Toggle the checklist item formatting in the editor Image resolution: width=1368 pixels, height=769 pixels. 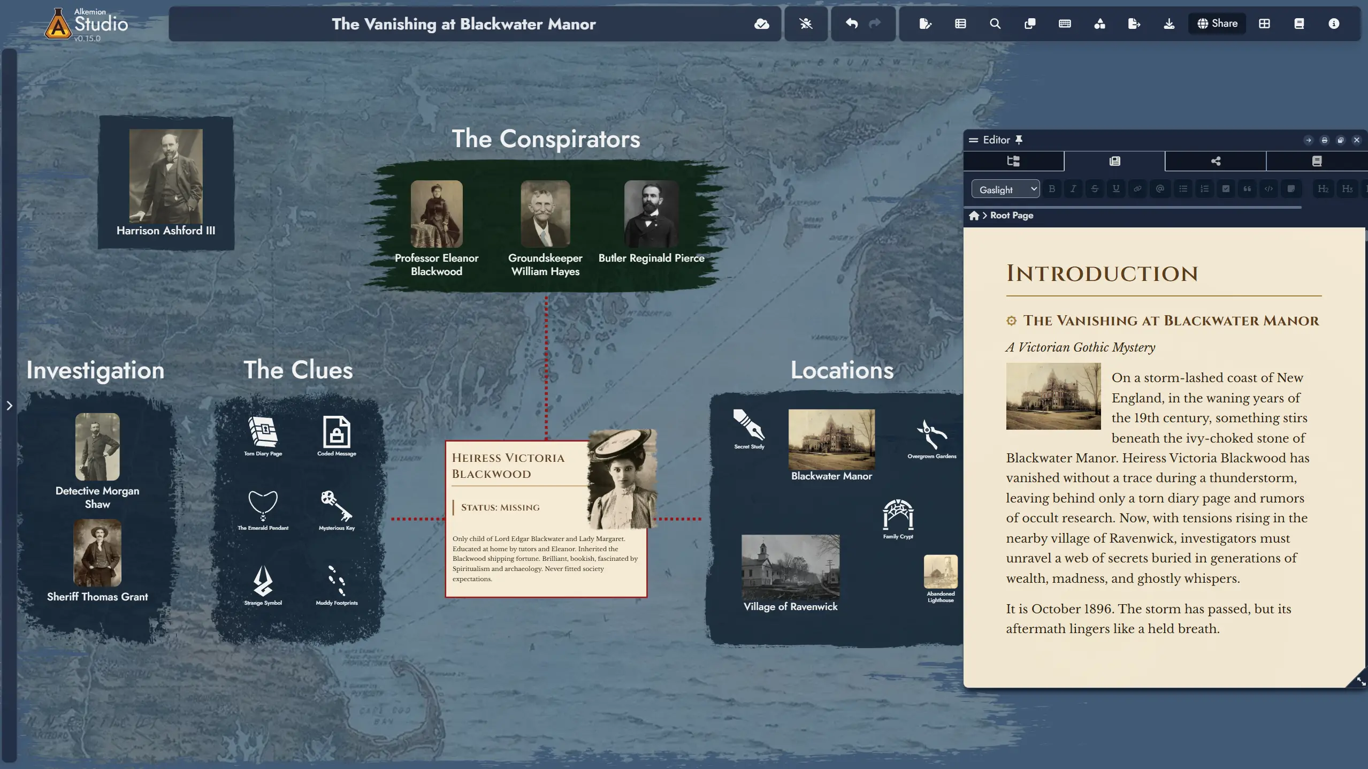point(1226,188)
